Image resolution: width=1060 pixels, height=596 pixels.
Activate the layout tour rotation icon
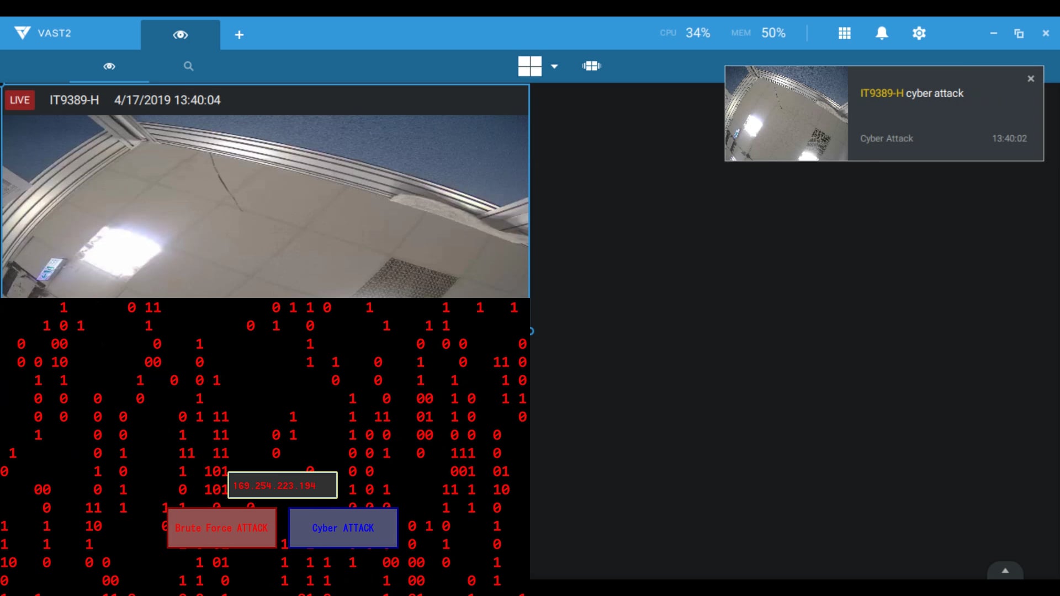(591, 66)
